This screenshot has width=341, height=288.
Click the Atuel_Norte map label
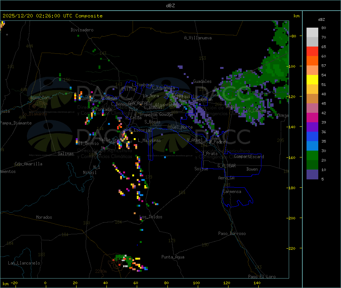[180, 127]
